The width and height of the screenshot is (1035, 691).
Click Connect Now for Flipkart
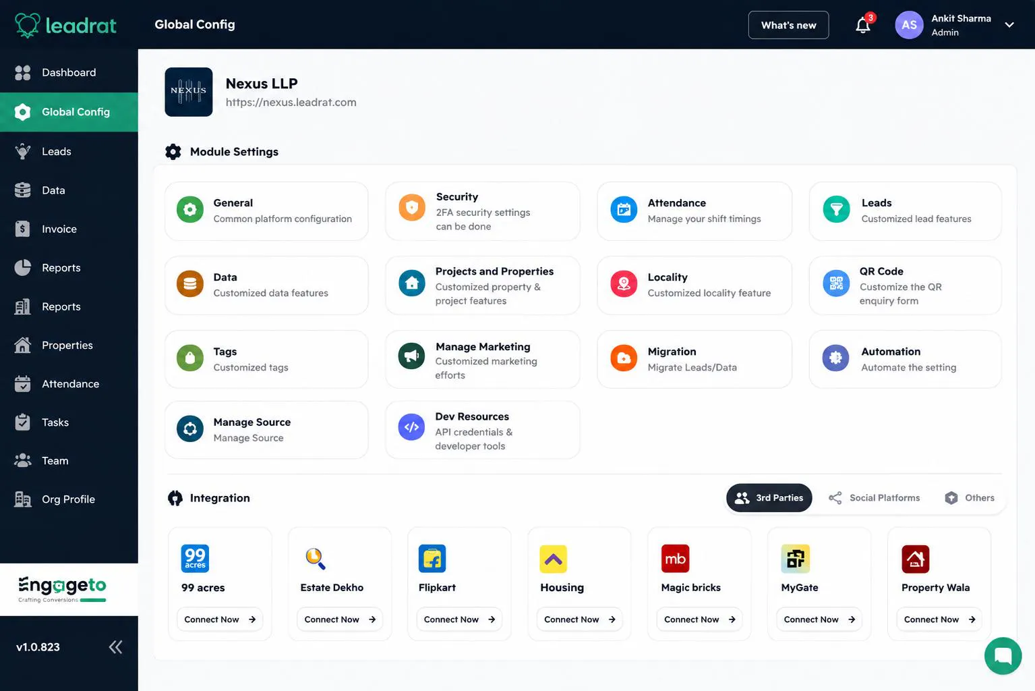(x=459, y=619)
